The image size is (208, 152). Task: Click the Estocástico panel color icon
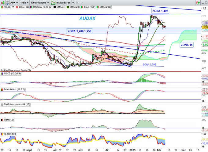pyautogui.click(x=2, y=90)
